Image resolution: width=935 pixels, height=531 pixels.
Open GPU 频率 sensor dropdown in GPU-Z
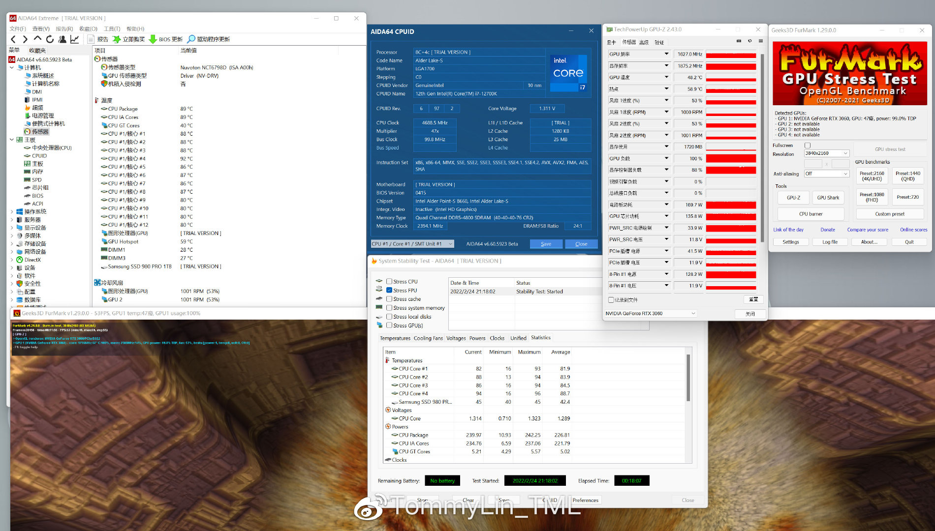[x=667, y=54]
